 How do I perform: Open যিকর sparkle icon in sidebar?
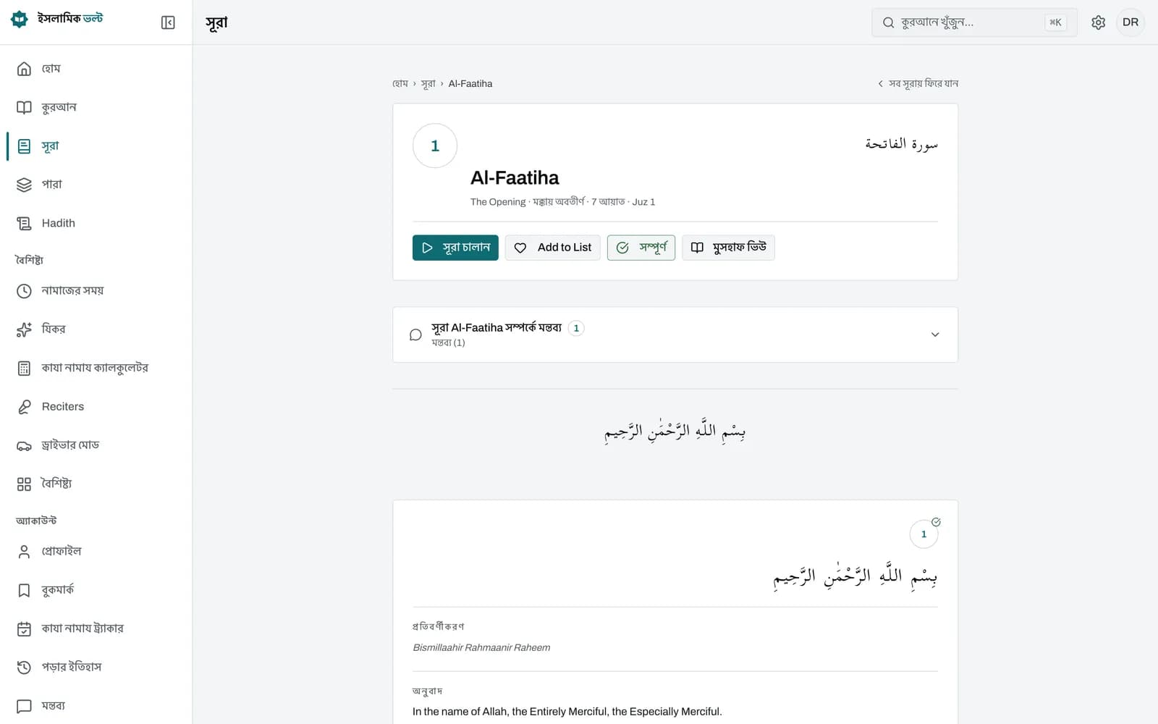[24, 329]
